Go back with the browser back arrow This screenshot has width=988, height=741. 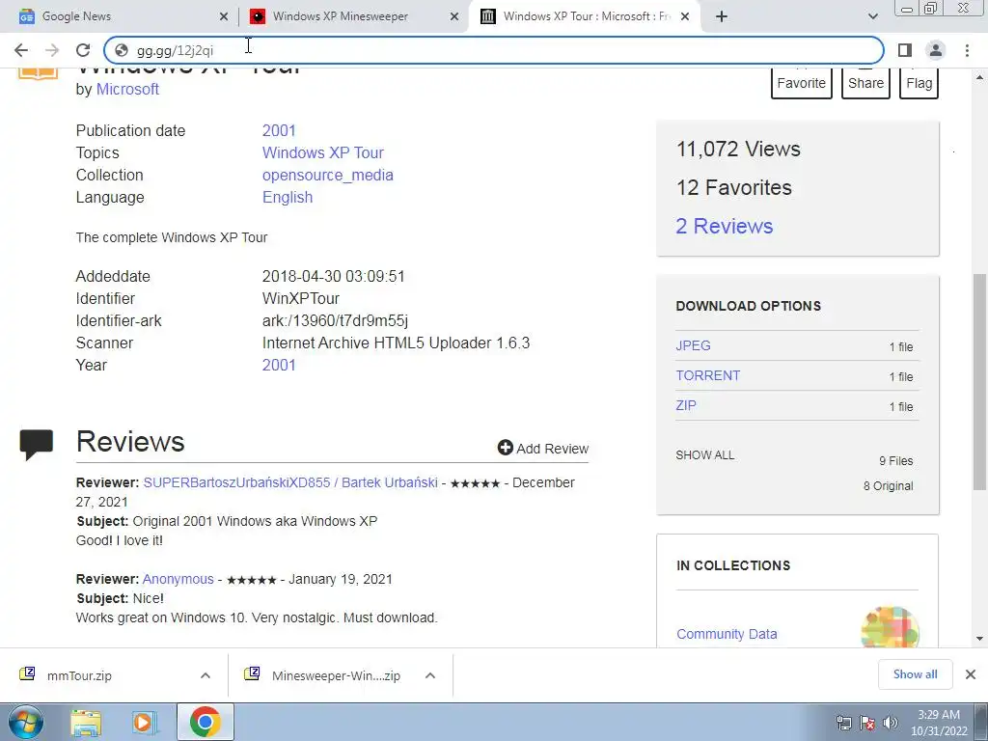(21, 50)
